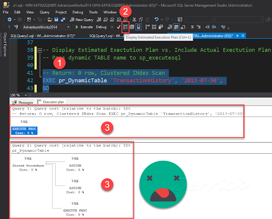The width and height of the screenshot is (272, 219).
Task: Click the Change Connection icon
Action: coord(16,27)
